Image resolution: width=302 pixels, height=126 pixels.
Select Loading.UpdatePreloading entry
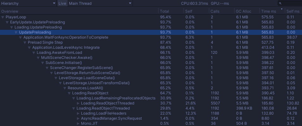(38, 27)
